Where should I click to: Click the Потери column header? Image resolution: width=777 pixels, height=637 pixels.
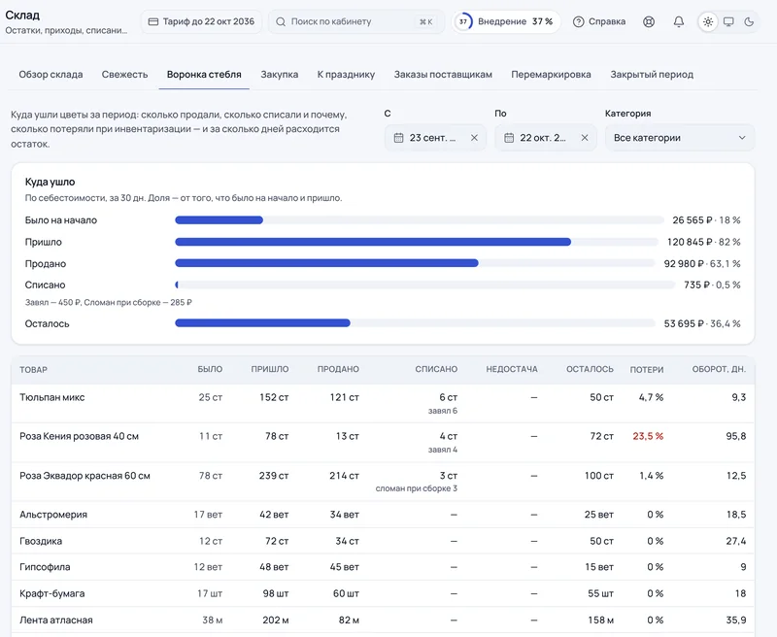pos(647,370)
